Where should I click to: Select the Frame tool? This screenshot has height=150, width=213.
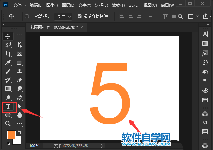[19, 54]
